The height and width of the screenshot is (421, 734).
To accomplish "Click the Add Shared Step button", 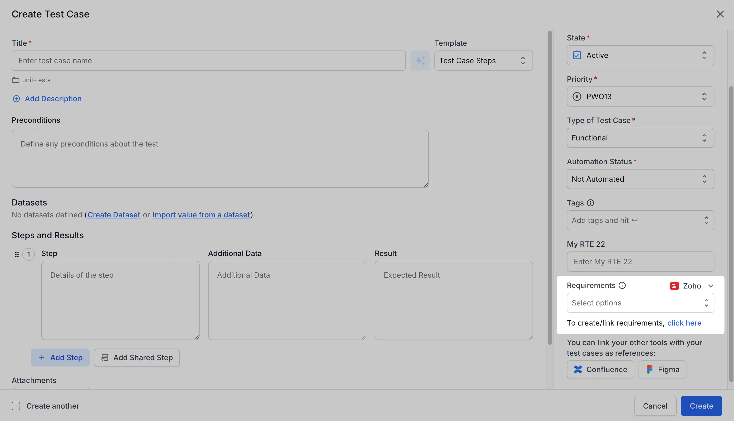I will (x=137, y=358).
